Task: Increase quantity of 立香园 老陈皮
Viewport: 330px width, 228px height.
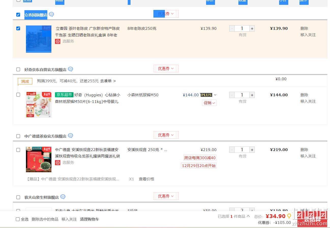Action: [x=252, y=29]
